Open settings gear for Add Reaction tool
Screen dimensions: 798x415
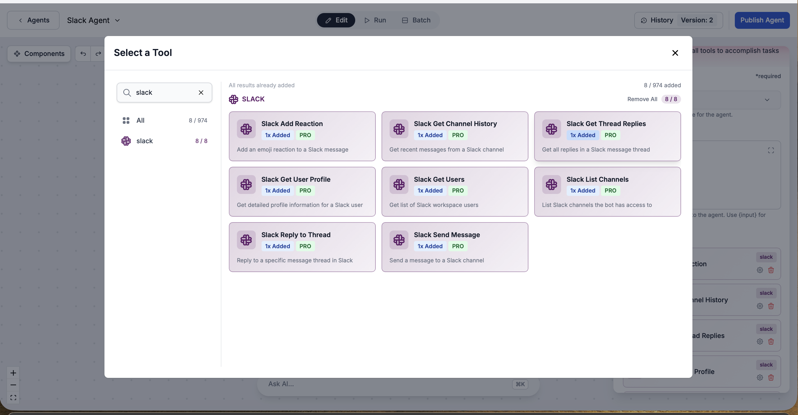[x=760, y=270]
